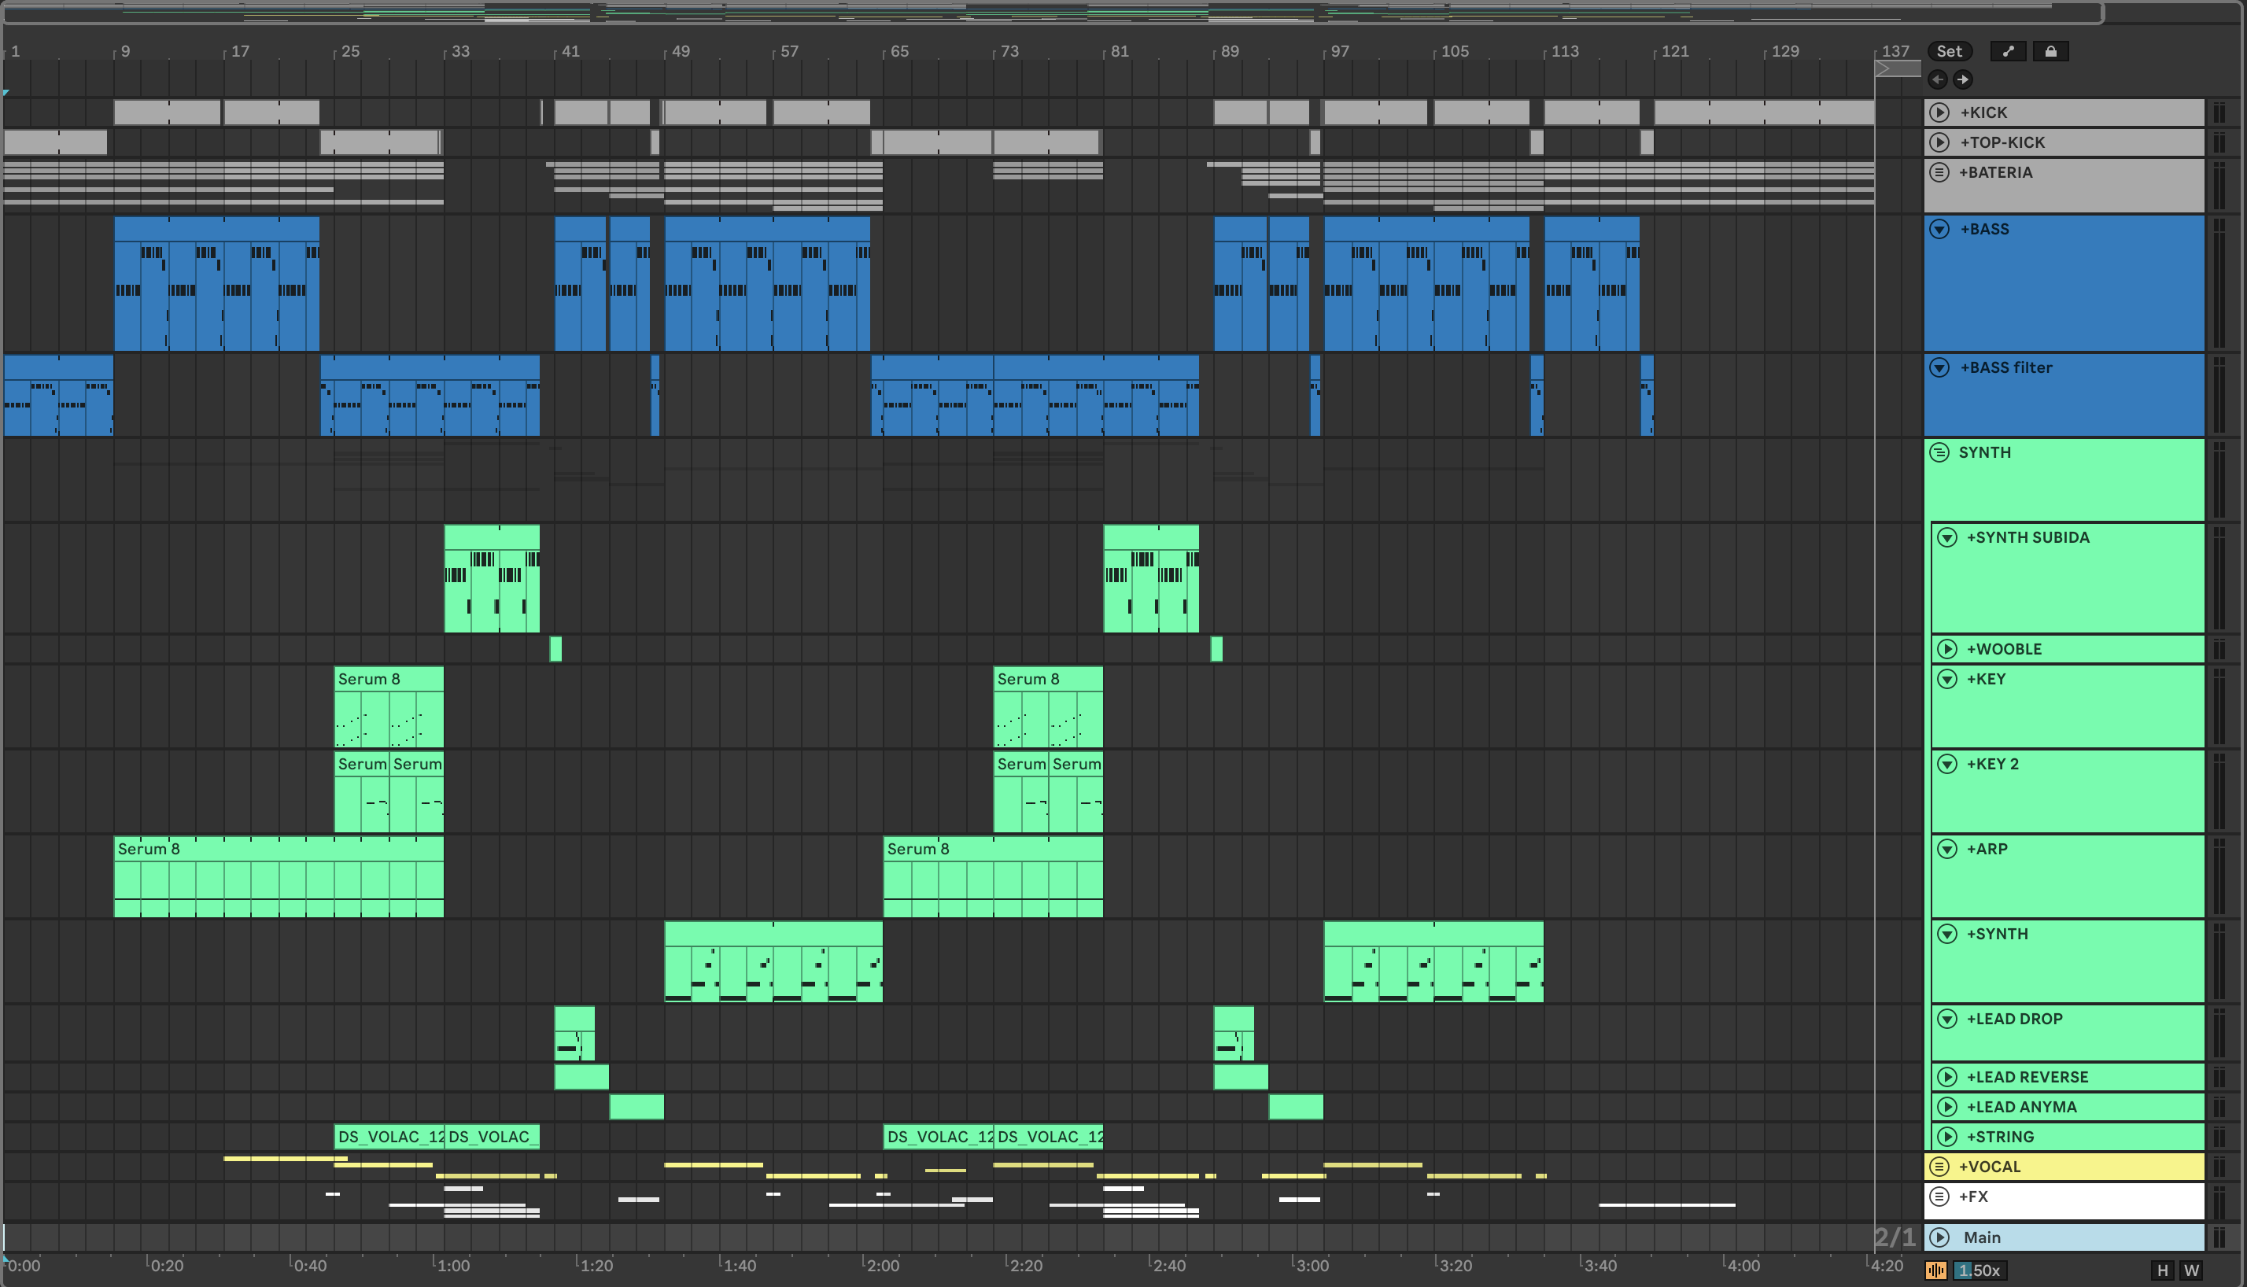The height and width of the screenshot is (1287, 2247).
Task: Toggle Optimize Arrangement Height H button
Action: pos(2162,1270)
